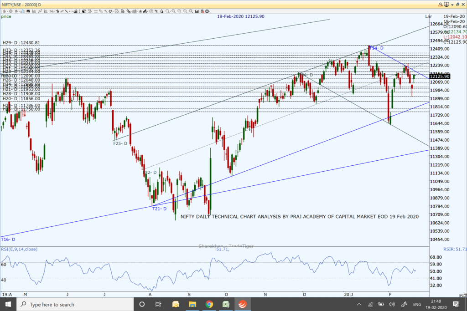Click the RSI(E,9,14,close) indicator label

point(19,249)
